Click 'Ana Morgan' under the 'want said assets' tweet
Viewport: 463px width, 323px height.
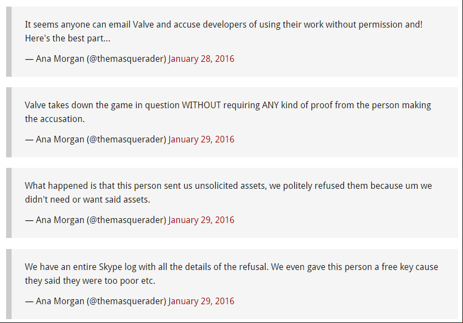tap(60, 220)
